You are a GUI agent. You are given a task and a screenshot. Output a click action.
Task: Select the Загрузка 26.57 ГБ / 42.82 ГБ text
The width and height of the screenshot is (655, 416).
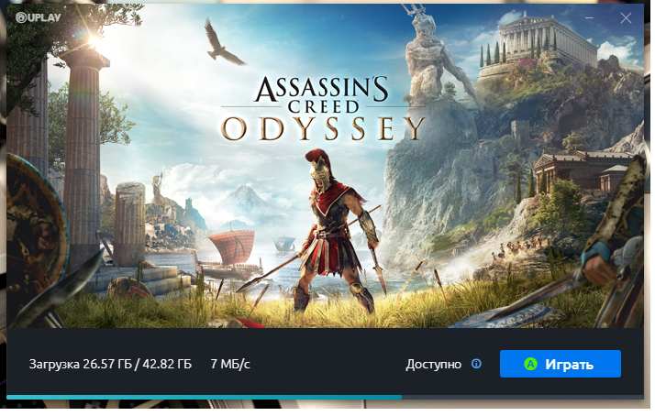pos(110,365)
